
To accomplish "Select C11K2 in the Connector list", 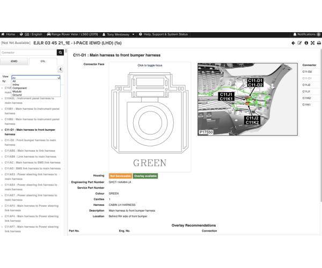I will (306, 98).
